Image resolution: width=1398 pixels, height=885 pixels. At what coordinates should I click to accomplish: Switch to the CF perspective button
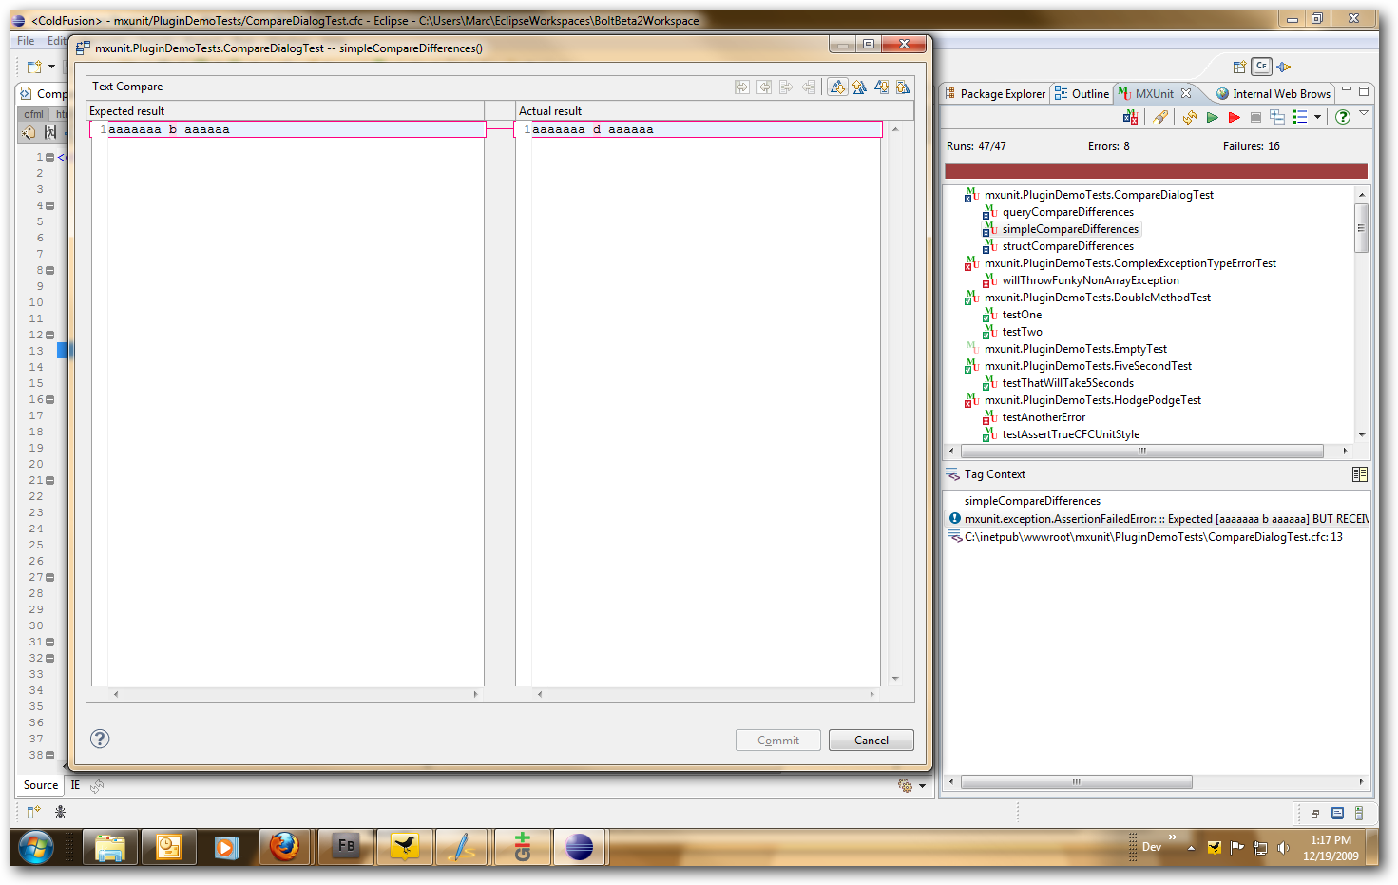pos(1261,66)
